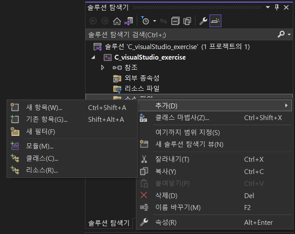Click 새 필터(F) menu entry
This screenshot has width=295, height=234.
(x=41, y=131)
